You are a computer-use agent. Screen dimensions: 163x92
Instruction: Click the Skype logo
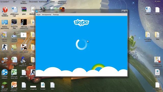click(81, 22)
